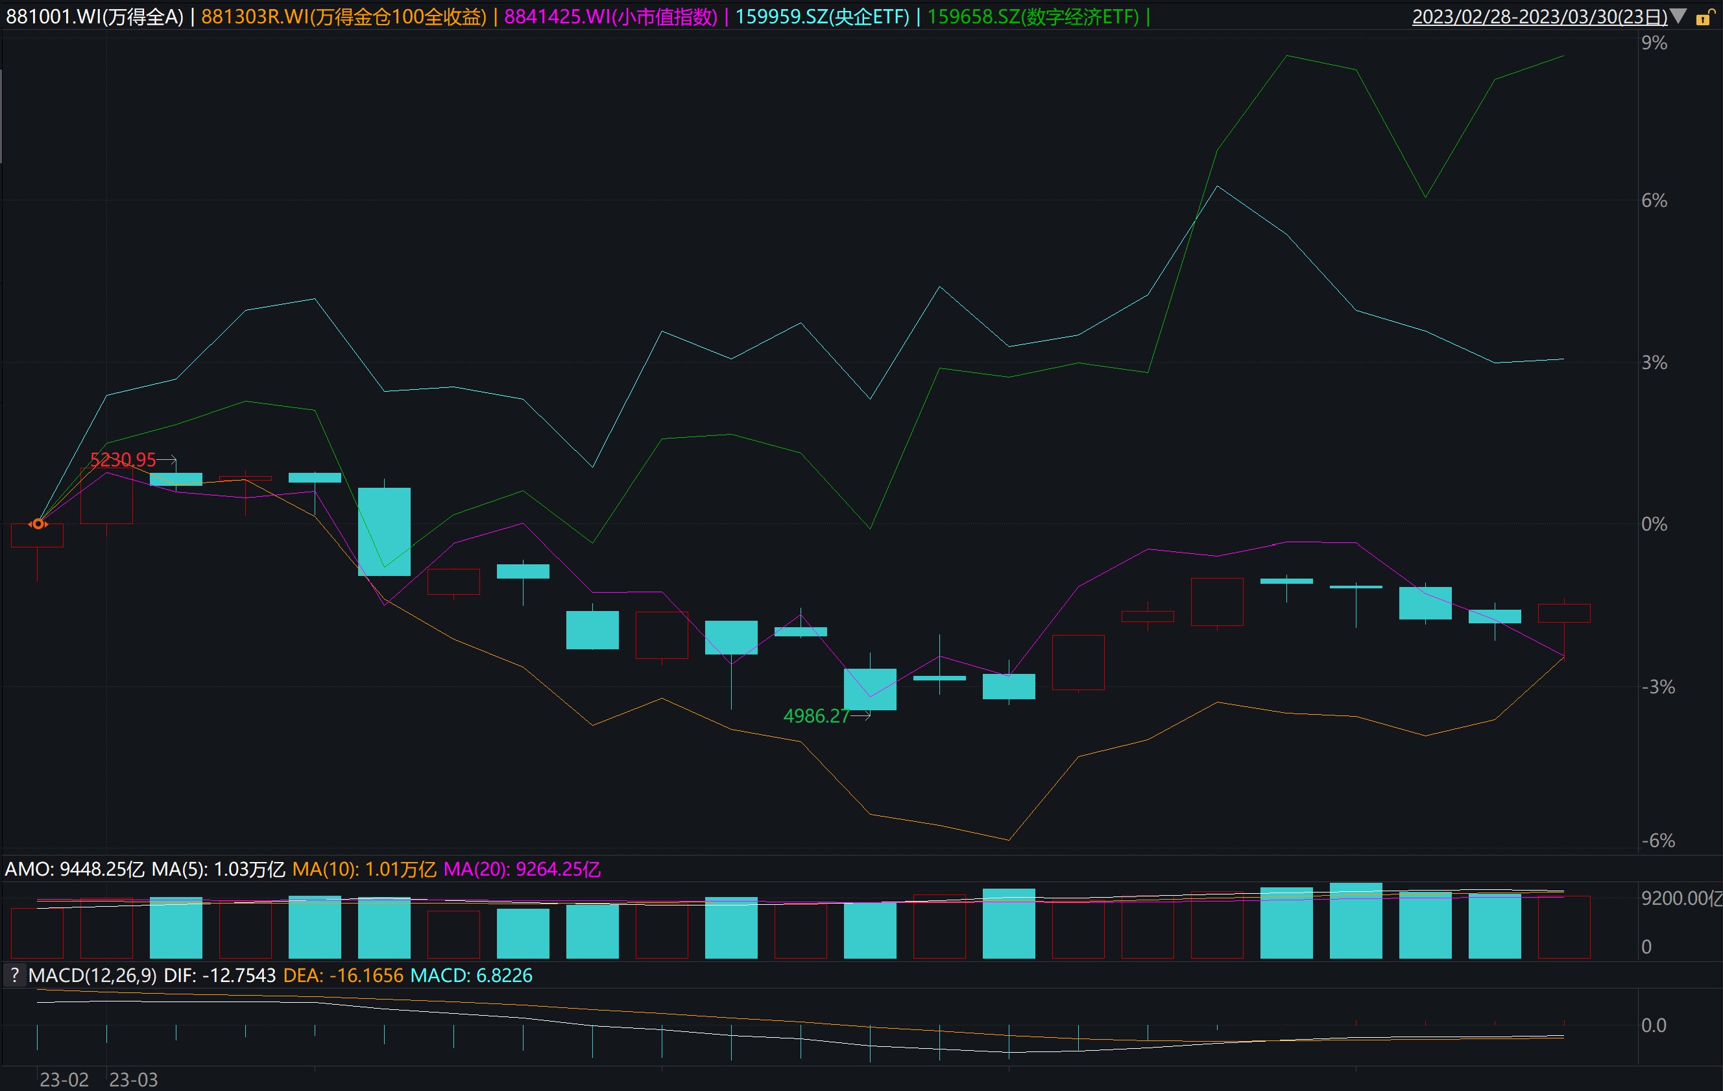
Task: Select the 881001.WI 万得全A legend label
Action: click(x=95, y=16)
